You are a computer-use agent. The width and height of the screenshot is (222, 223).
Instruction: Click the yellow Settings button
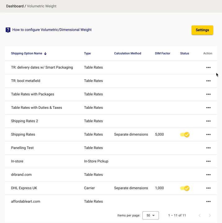point(202,30)
